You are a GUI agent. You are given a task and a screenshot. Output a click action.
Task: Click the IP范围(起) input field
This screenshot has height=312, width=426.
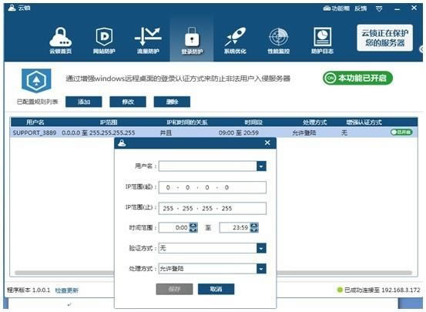[x=212, y=187]
